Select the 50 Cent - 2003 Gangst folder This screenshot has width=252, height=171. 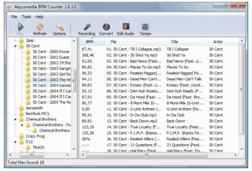click(x=51, y=68)
